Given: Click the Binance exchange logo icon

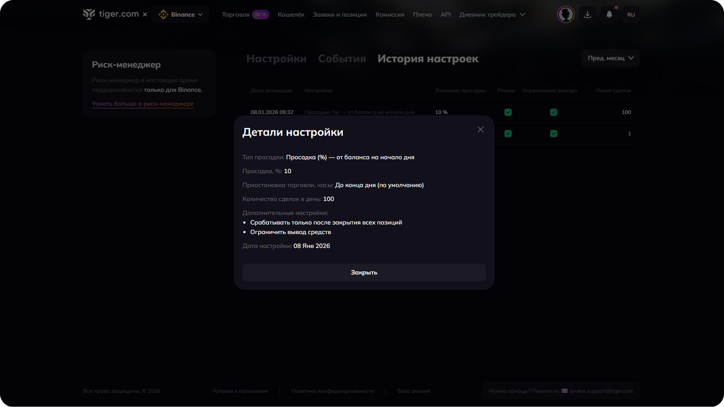Looking at the screenshot, I should [x=163, y=14].
